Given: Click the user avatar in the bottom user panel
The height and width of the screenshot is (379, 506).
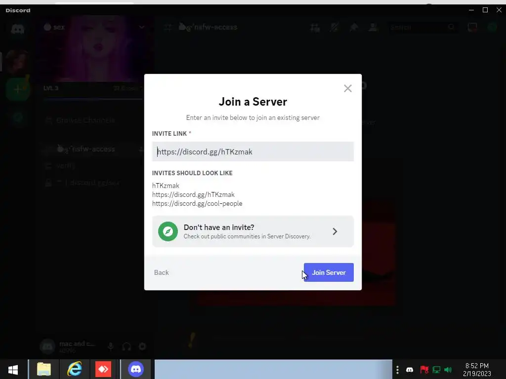Looking at the screenshot, I should tap(47, 347).
